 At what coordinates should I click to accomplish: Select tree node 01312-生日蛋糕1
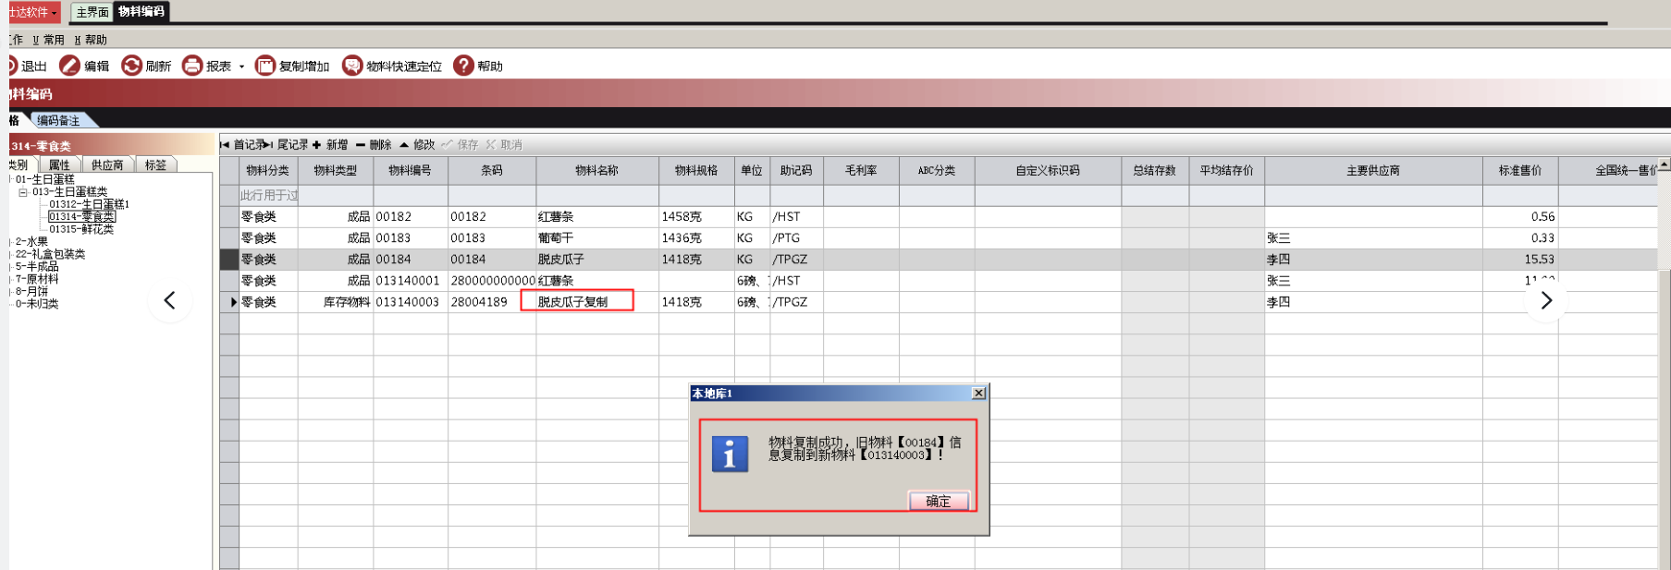(x=89, y=204)
